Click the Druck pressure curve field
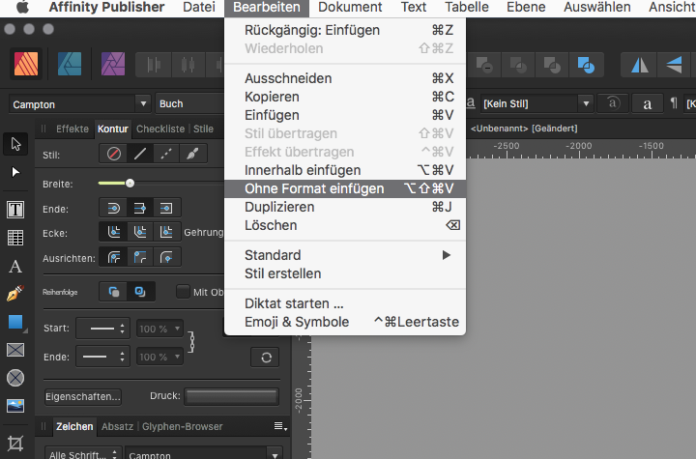 pos(231,396)
